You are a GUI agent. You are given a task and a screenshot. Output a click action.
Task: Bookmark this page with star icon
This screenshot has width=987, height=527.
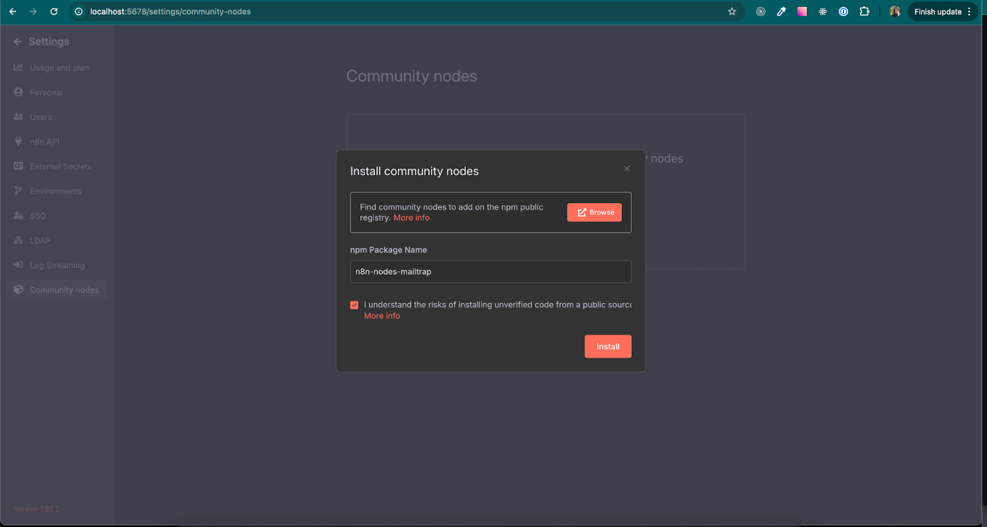pyautogui.click(x=732, y=12)
